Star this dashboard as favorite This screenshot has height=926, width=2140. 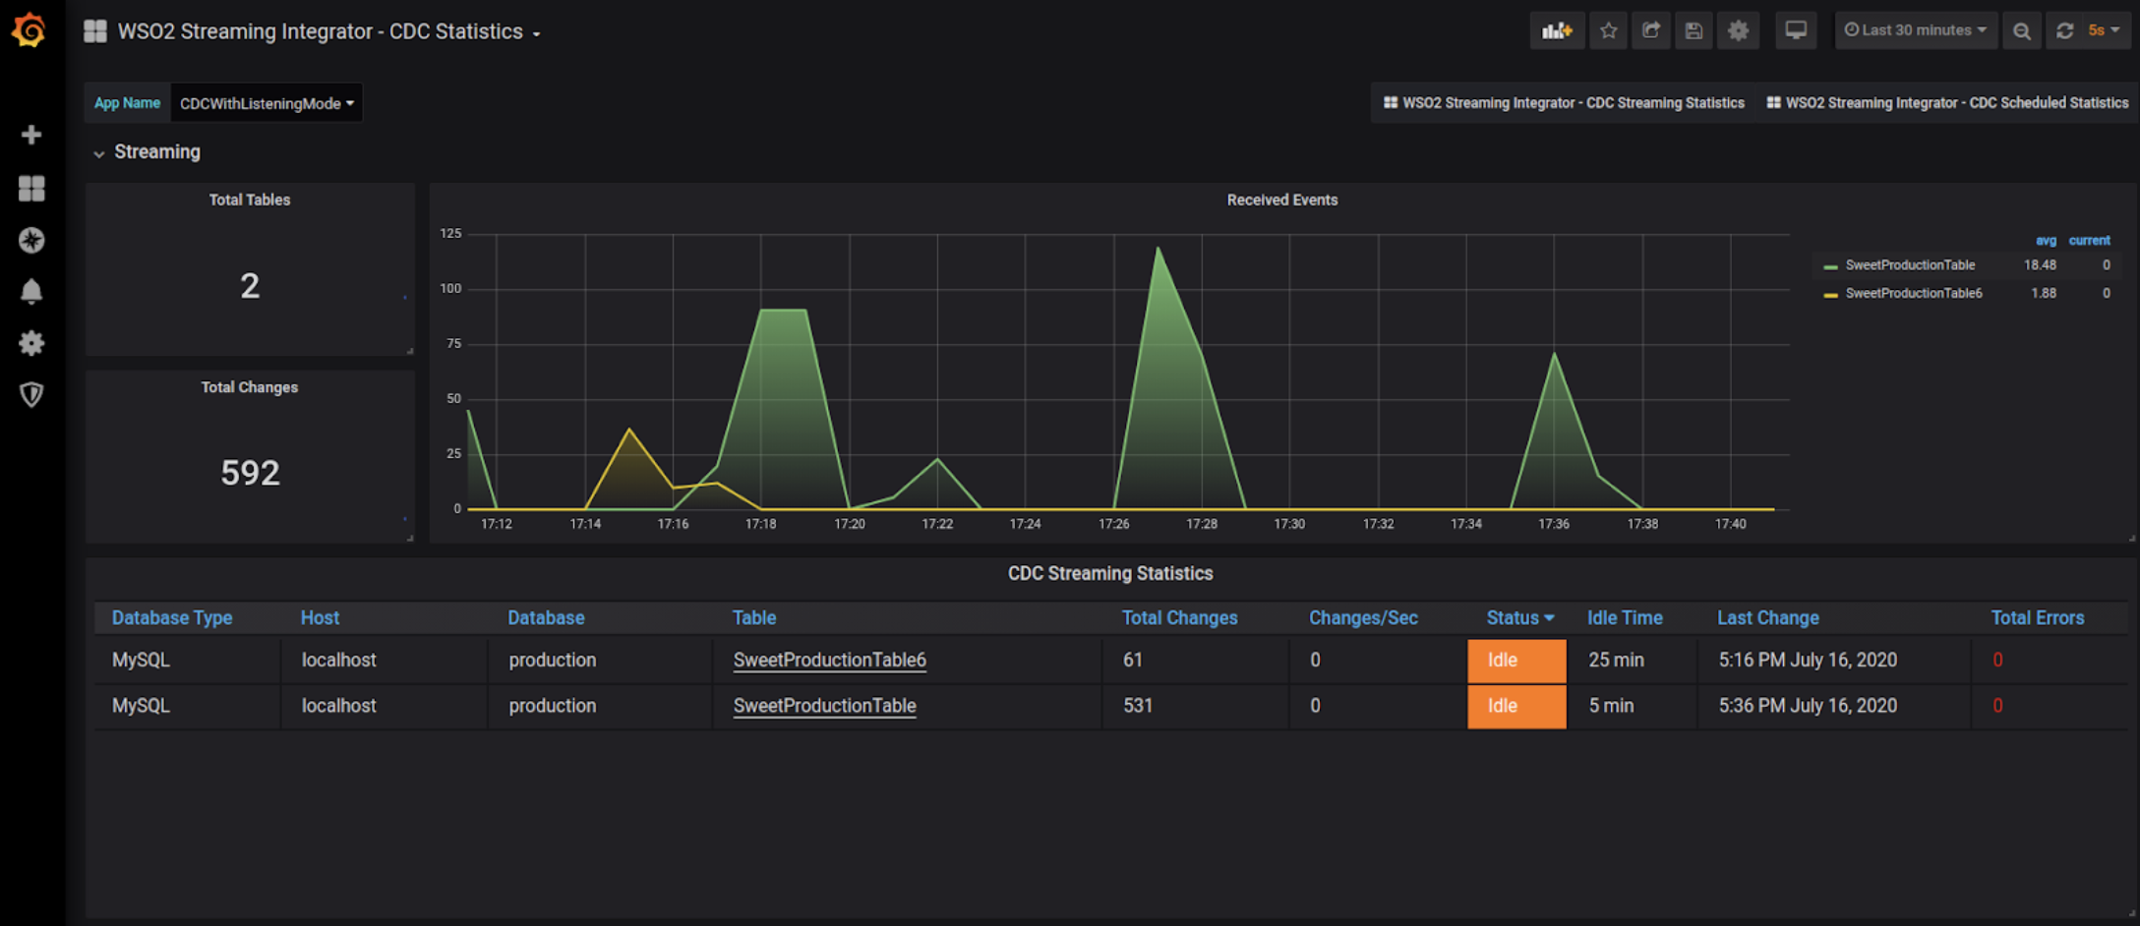tap(1609, 30)
